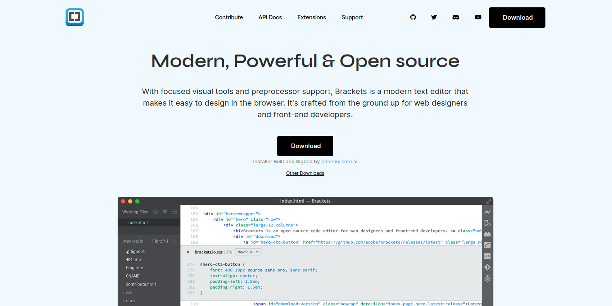Click the code brackets icon in right toolbar
This screenshot has width=612, height=306.
(x=487, y=256)
